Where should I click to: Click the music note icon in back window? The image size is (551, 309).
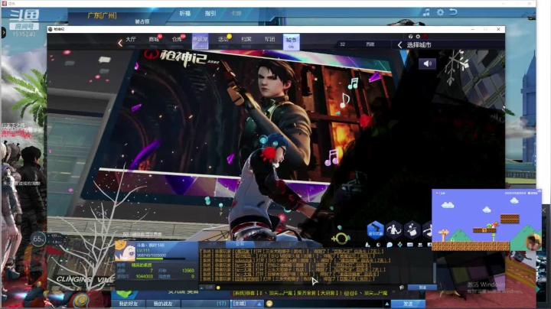[x=426, y=13]
